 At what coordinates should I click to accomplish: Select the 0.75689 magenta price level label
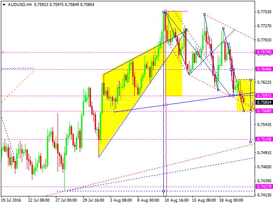click(264, 111)
